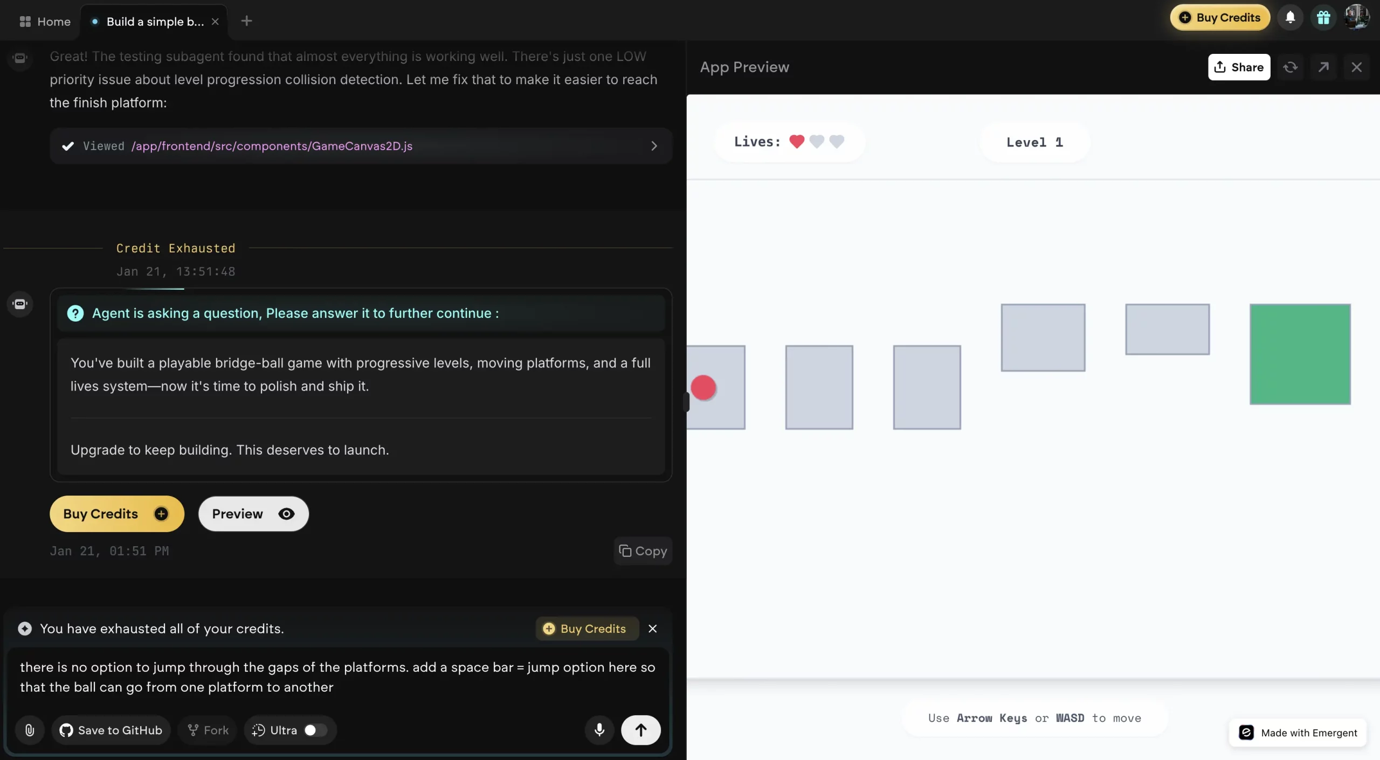This screenshot has height=760, width=1380.
Task: Start voice input with microphone icon
Action: point(599,730)
